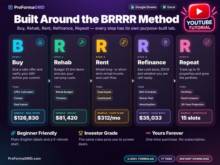
Task: Click the Sample Rehab $81,420 box
Action: tap(70, 116)
